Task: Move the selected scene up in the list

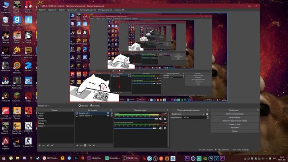Action: tap(48, 145)
